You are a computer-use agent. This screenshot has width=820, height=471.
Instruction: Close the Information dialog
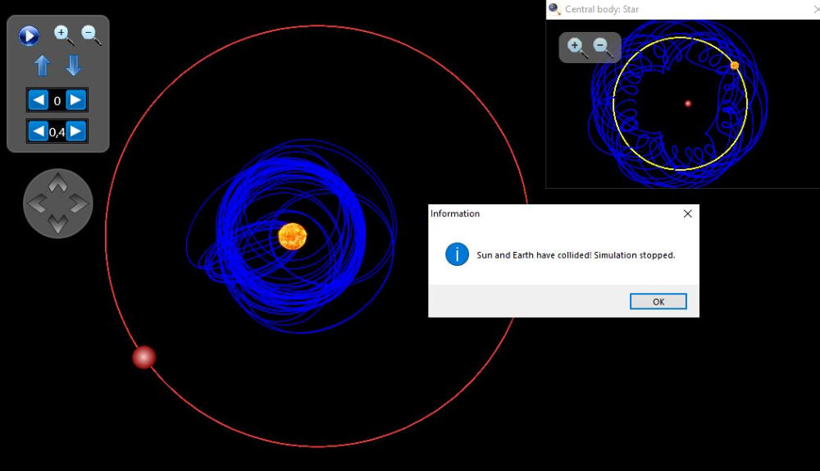click(x=688, y=213)
